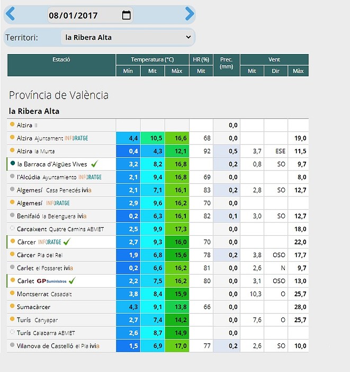Click the green checkmark on Carlet GP row
Viewport: 350px width, 372px height.
(x=72, y=281)
